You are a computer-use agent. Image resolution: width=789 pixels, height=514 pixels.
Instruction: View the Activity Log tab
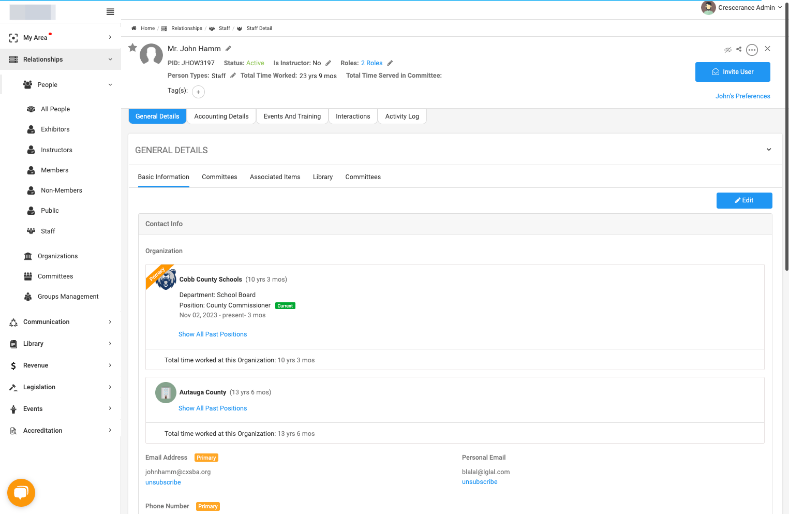coord(402,116)
